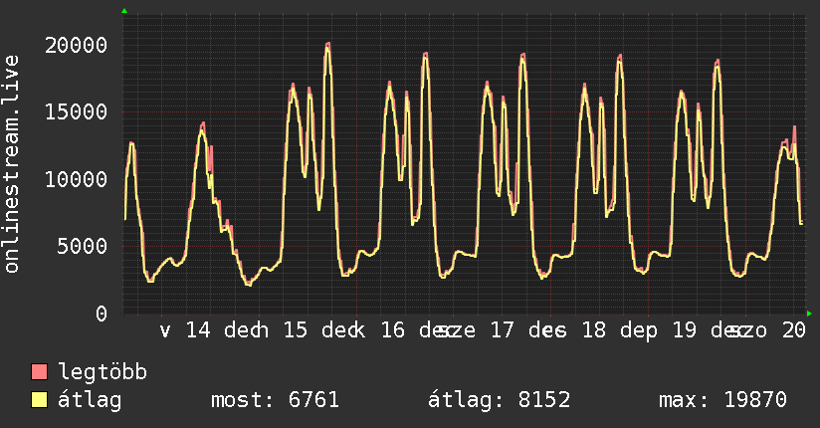Click the 15000 y-axis label
Image resolution: width=820 pixels, height=428 pixels.
point(77,111)
